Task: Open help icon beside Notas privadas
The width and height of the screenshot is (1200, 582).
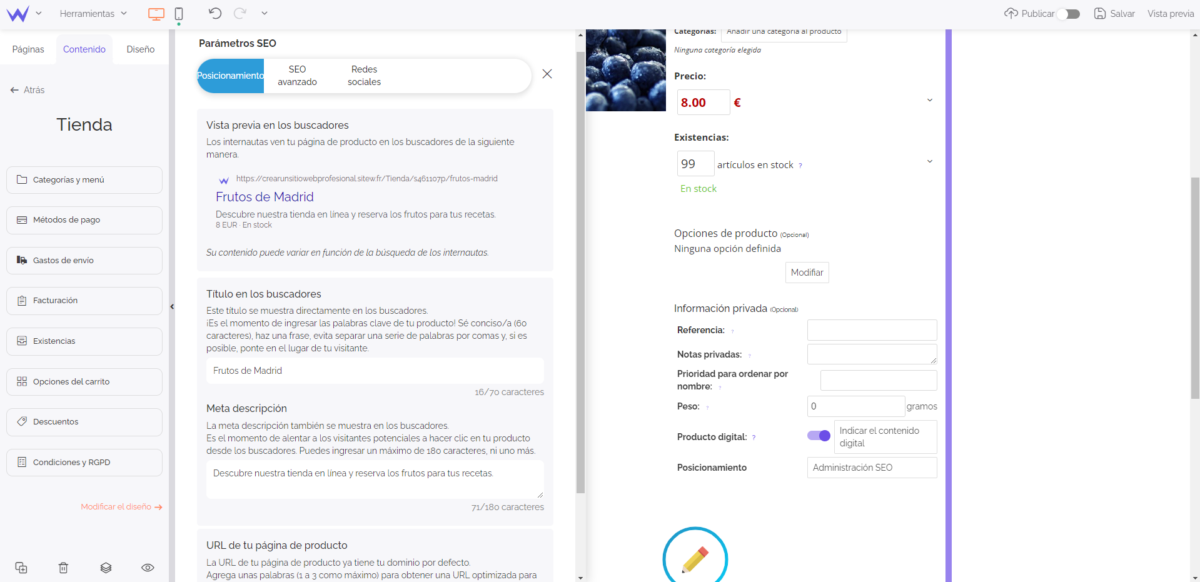Action: (750, 356)
